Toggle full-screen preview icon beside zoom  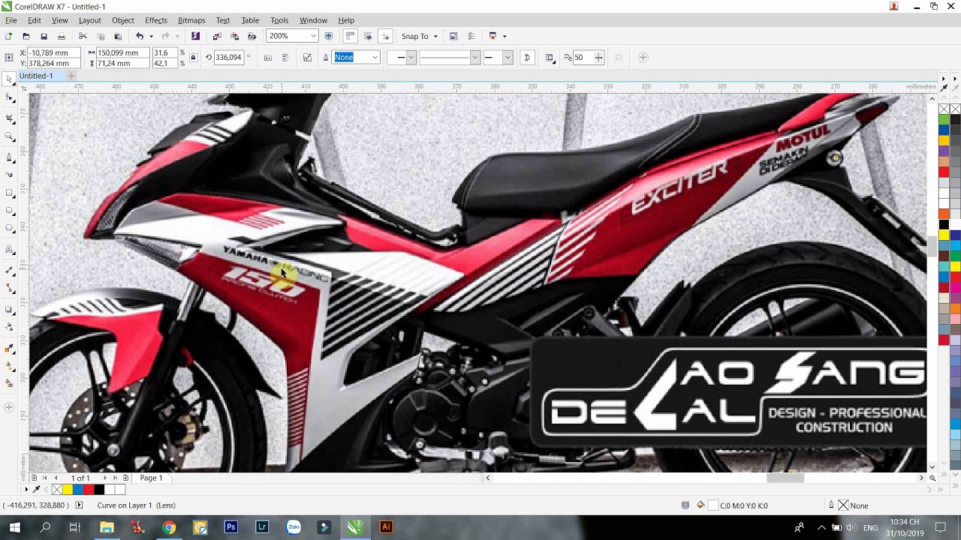pyautogui.click(x=328, y=36)
